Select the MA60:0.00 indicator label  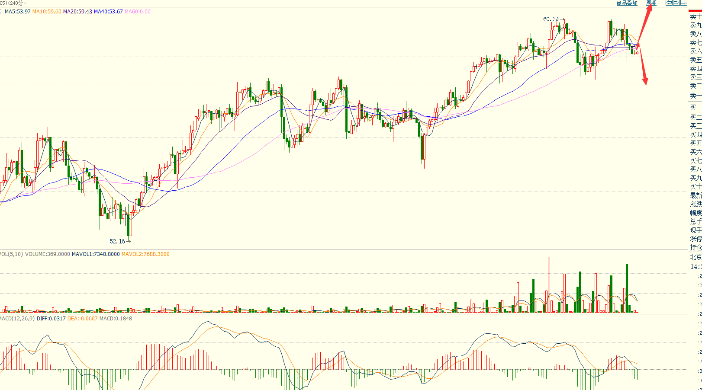[x=138, y=12]
